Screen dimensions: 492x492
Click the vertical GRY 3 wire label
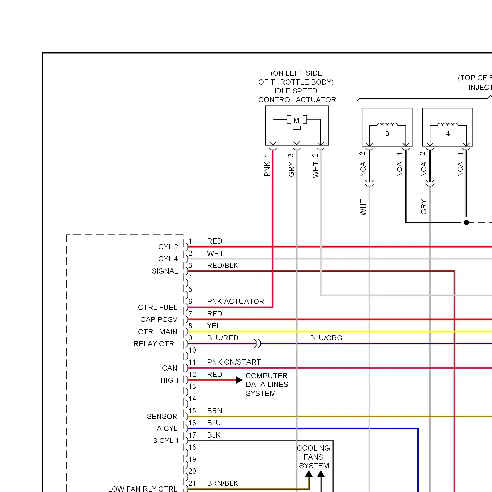pyautogui.click(x=291, y=165)
